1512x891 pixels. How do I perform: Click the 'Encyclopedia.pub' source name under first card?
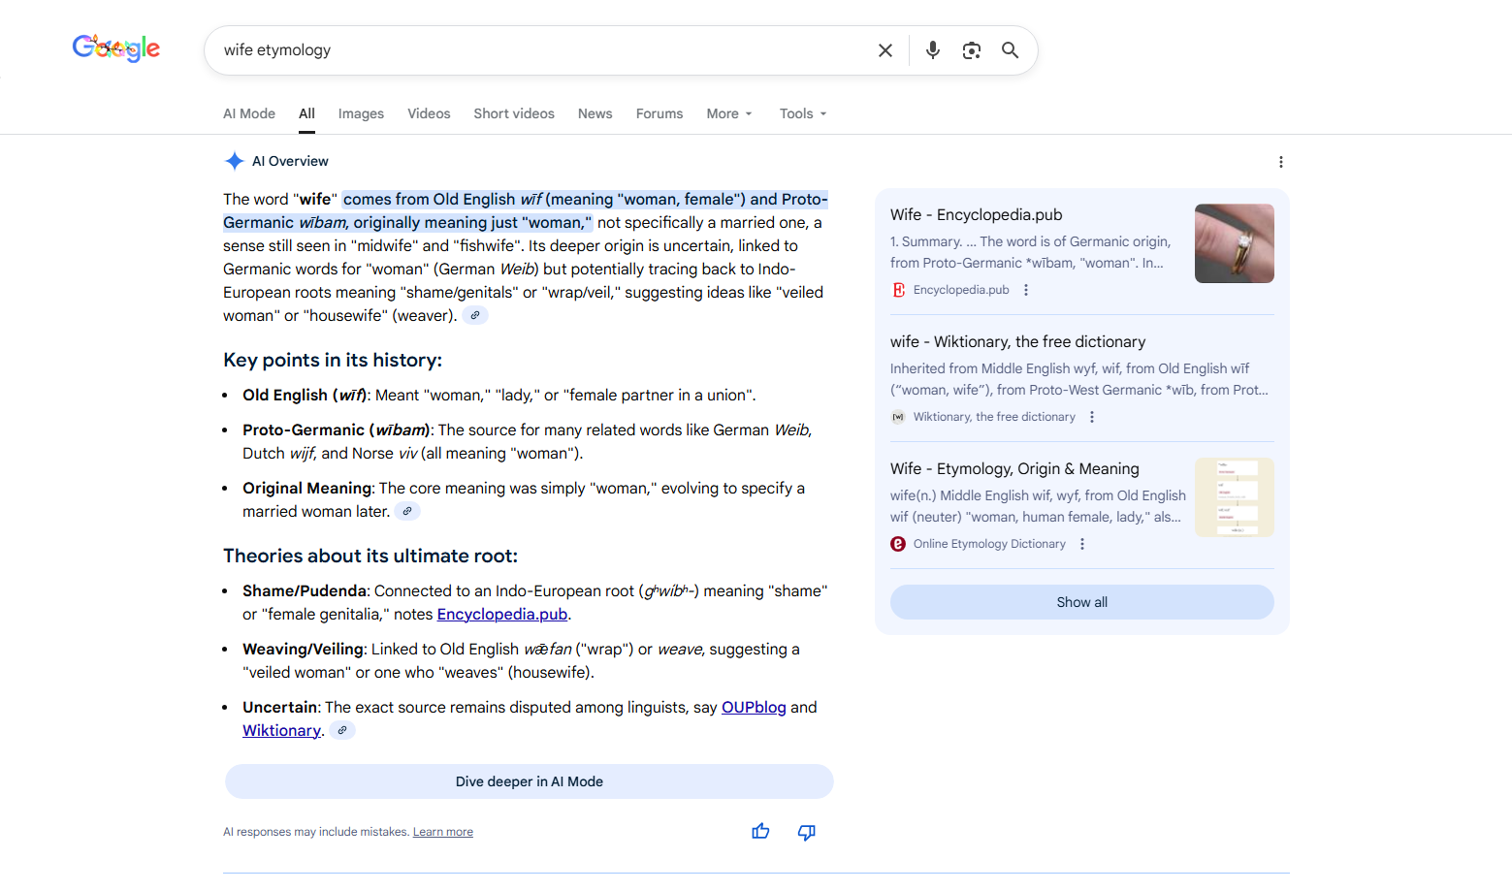click(x=961, y=290)
